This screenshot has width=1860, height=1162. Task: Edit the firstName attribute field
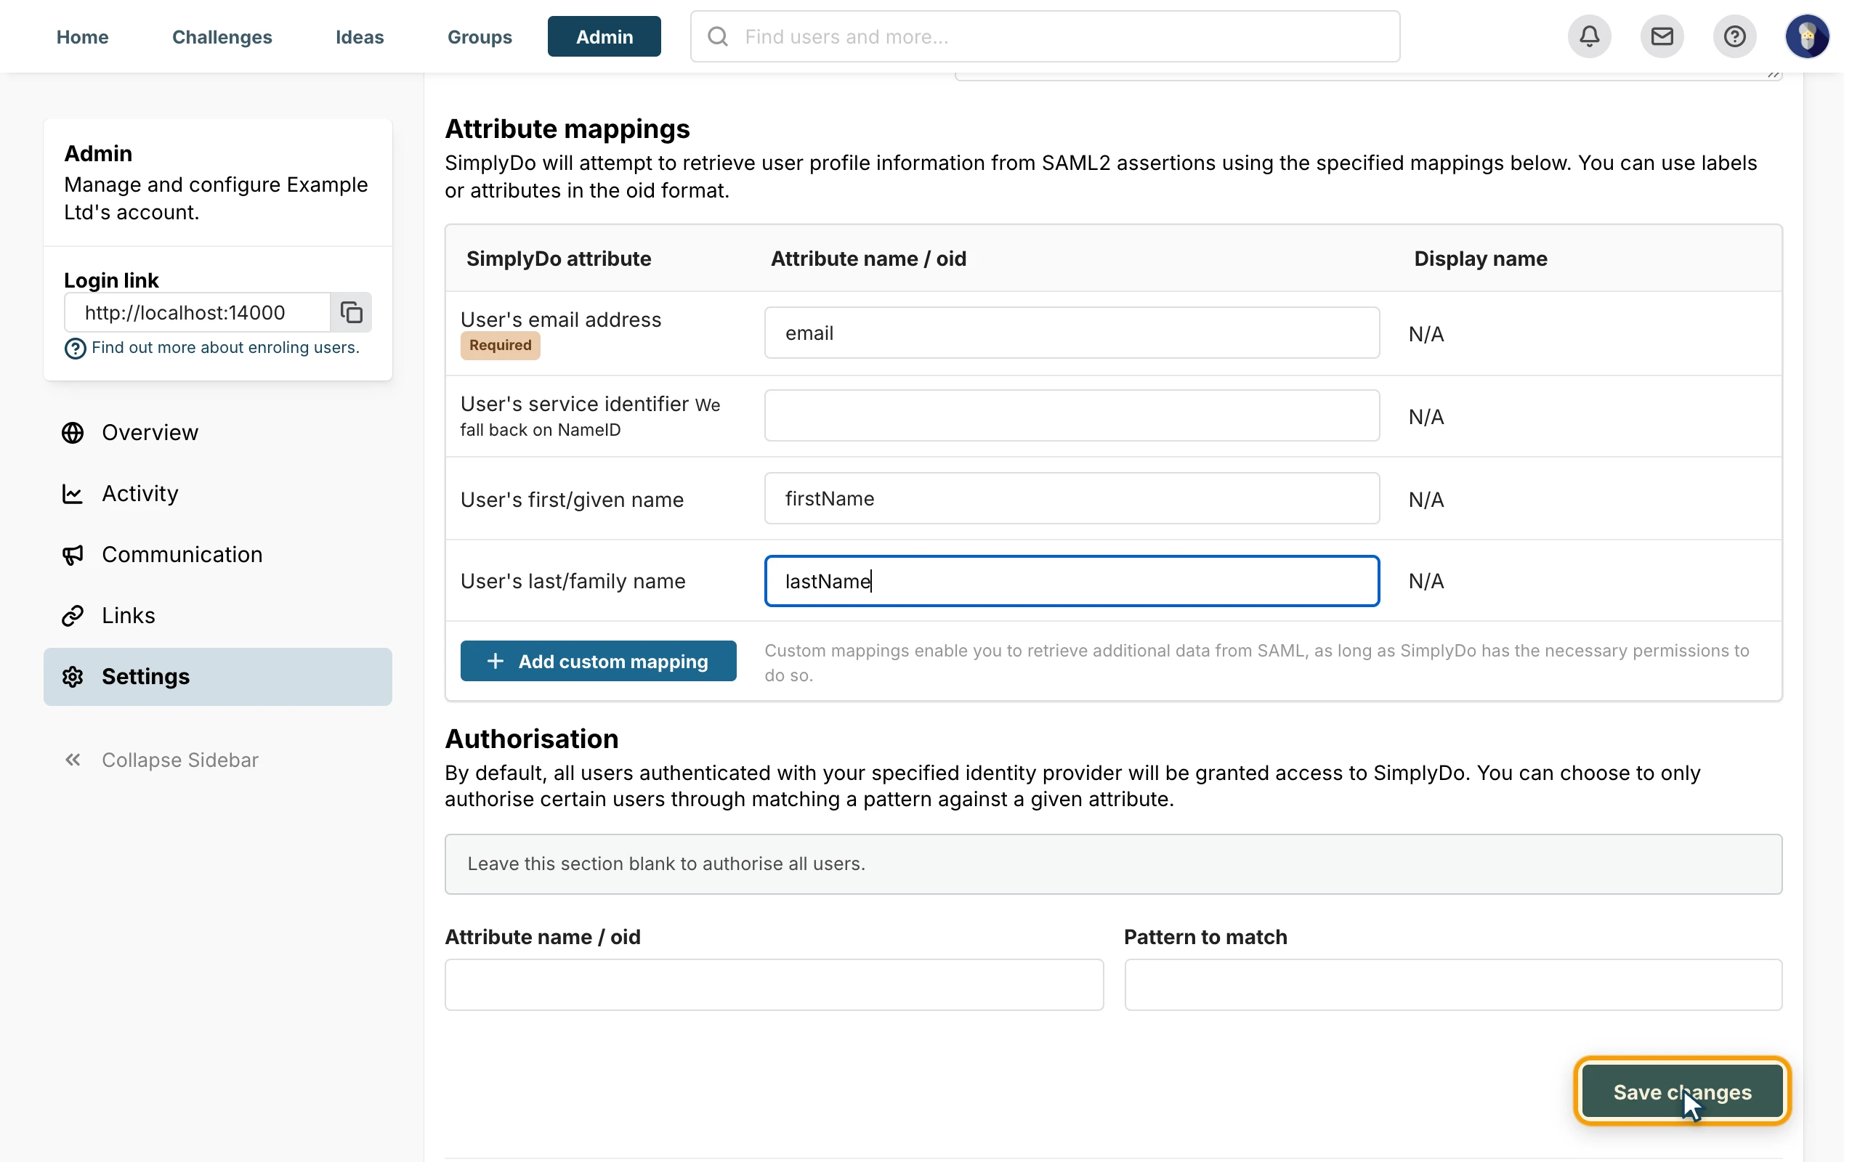point(1072,498)
